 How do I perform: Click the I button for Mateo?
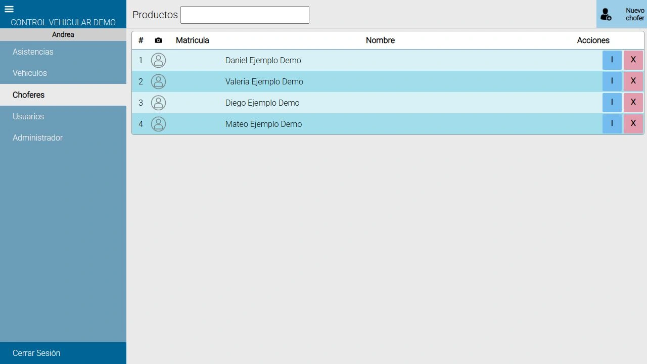pyautogui.click(x=612, y=124)
